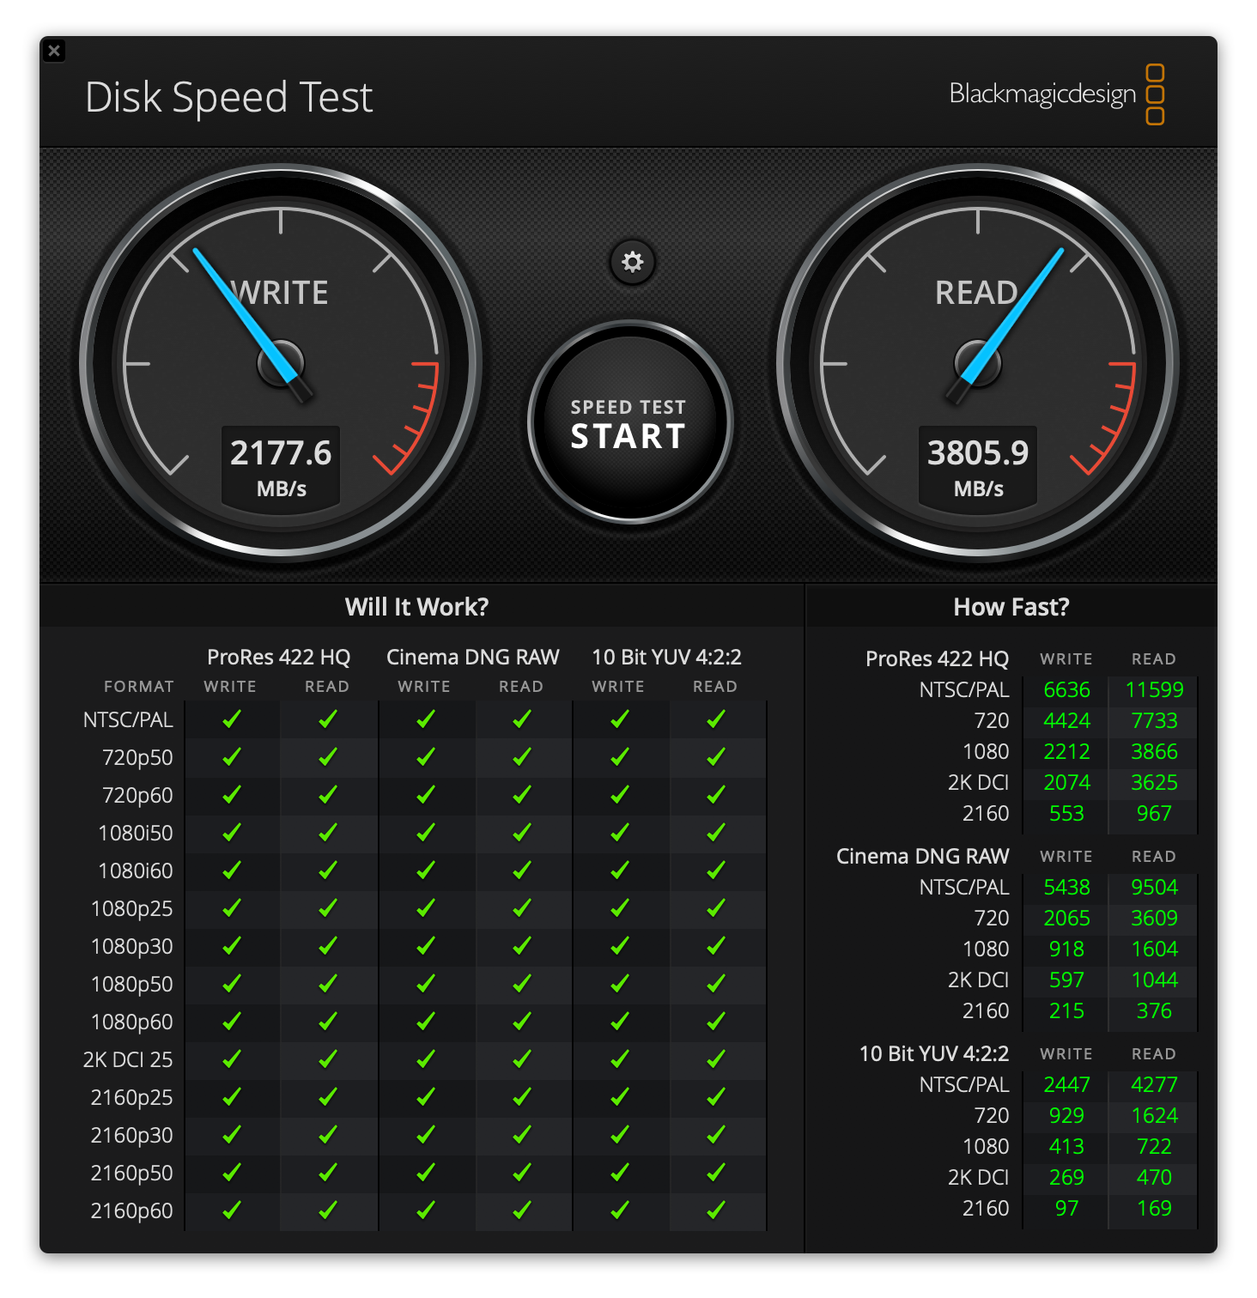Select ProRes 1080 write value 2212
The width and height of the screenshot is (1257, 1298).
[x=1066, y=751]
